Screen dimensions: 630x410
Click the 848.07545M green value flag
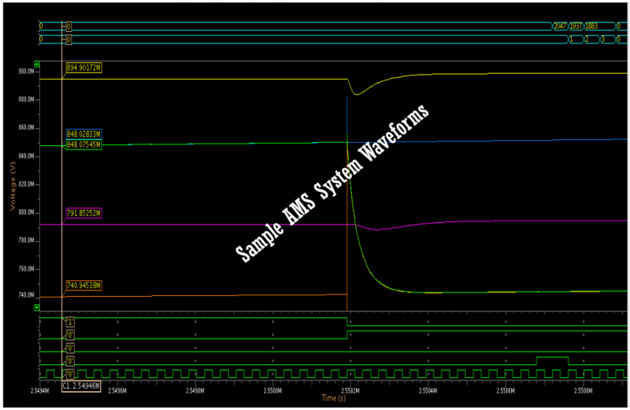tap(84, 144)
